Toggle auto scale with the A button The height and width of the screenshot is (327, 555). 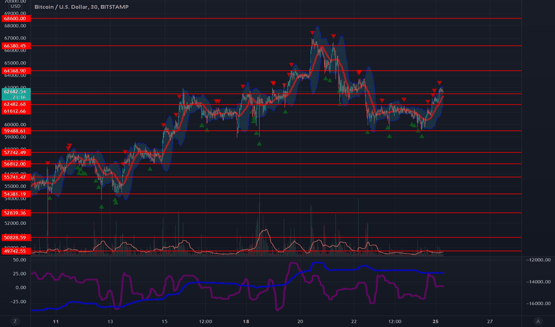pos(538,321)
